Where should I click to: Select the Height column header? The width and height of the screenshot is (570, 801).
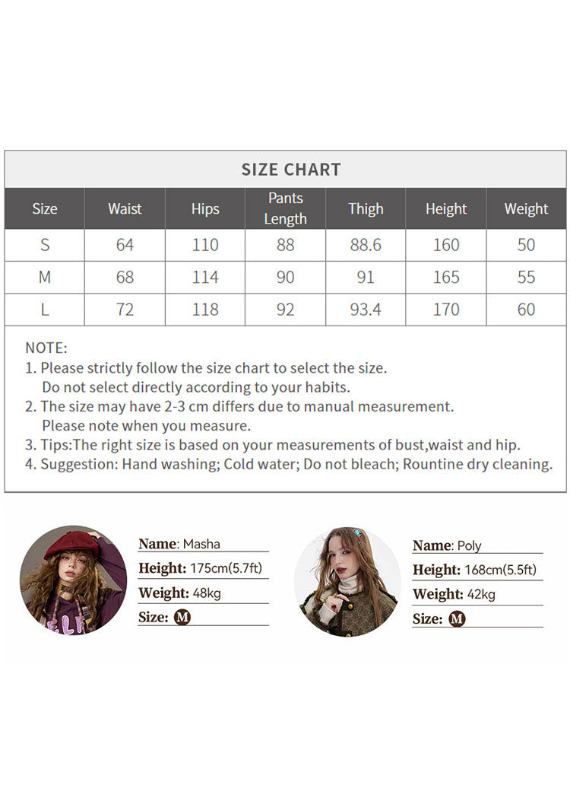(x=446, y=208)
